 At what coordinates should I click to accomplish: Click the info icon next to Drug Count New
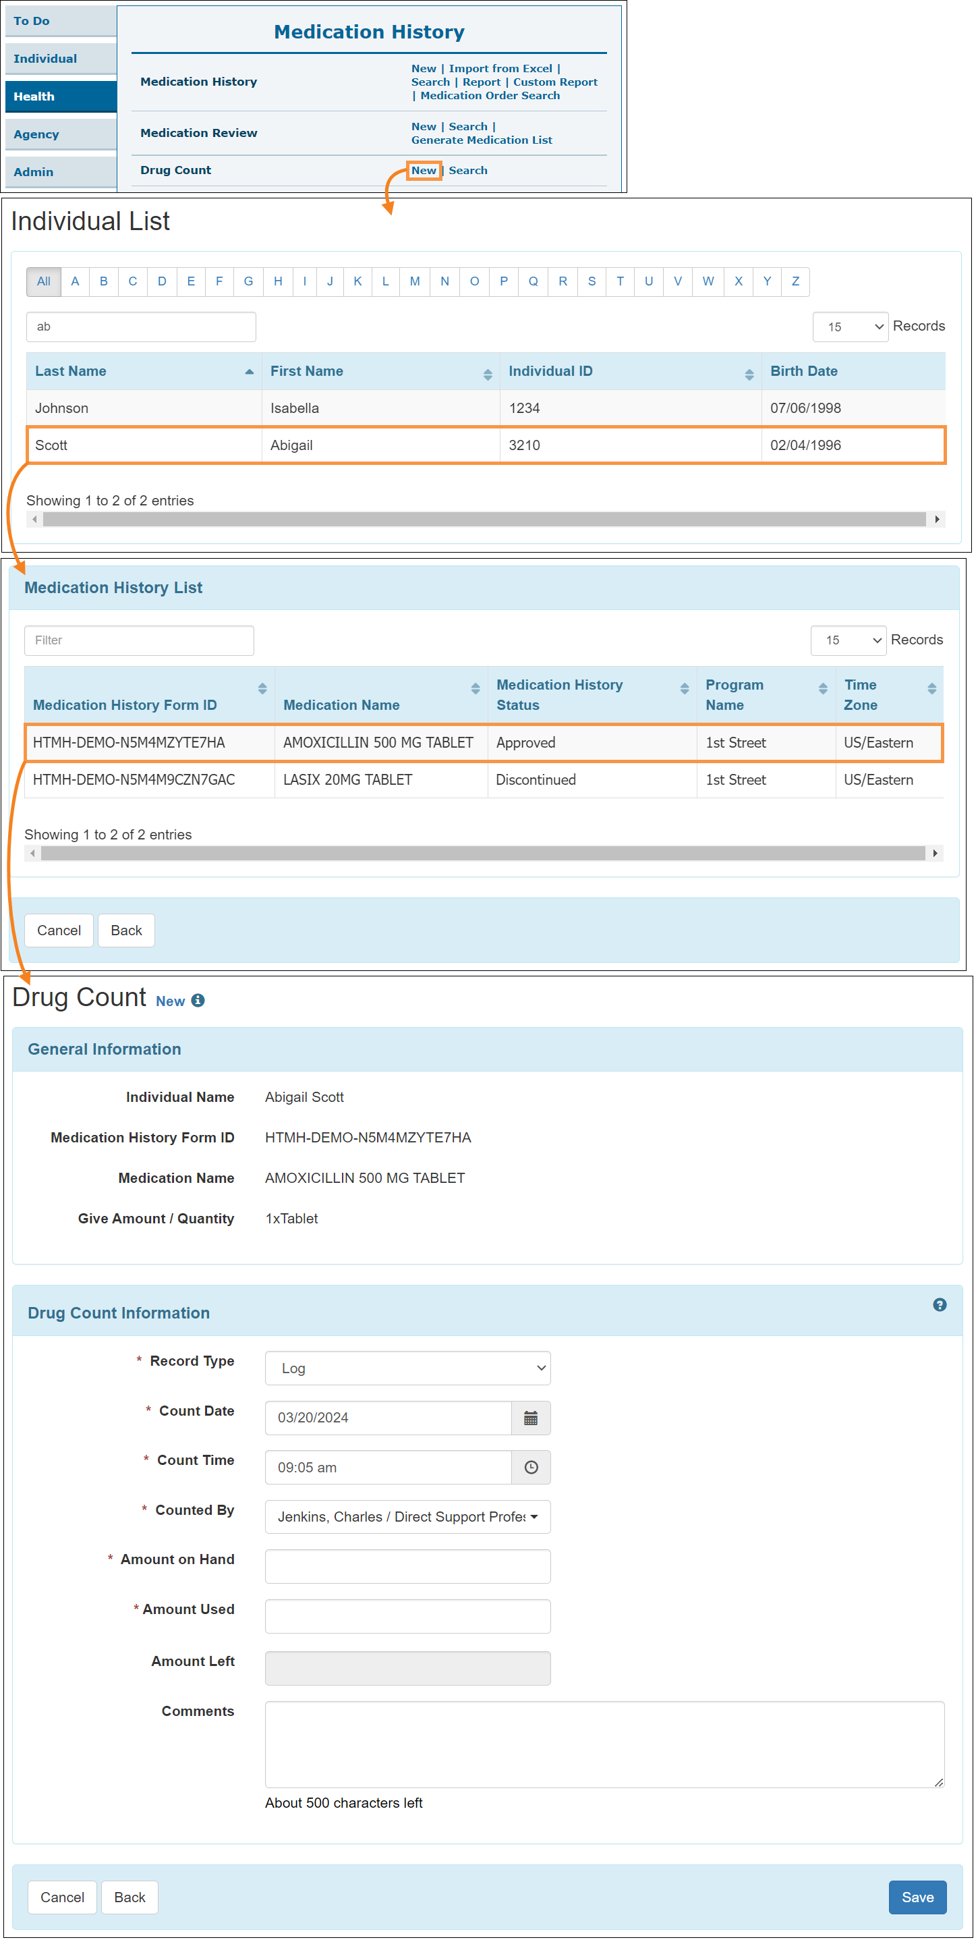point(198,1001)
